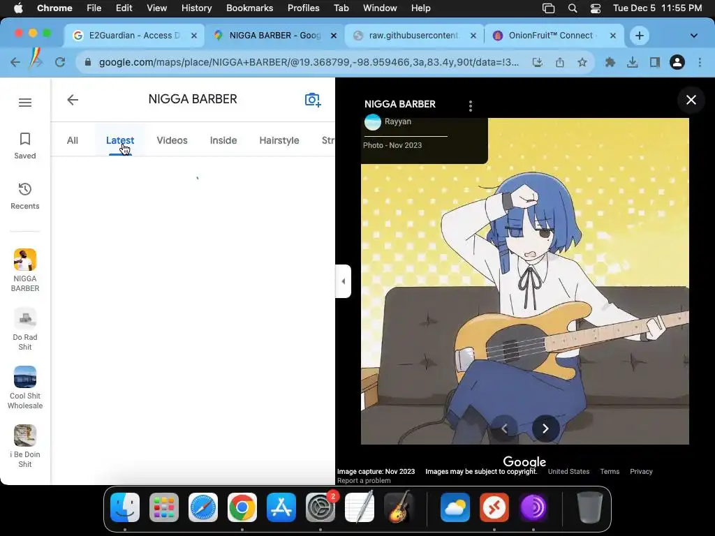This screenshot has height=536, width=715.
Task: Open the Terms link
Action: coord(610,471)
